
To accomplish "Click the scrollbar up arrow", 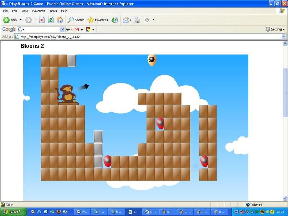I will pyautogui.click(x=285, y=43).
